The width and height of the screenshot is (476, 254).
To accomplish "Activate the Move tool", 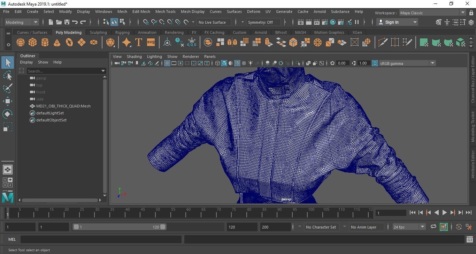I will point(8,101).
